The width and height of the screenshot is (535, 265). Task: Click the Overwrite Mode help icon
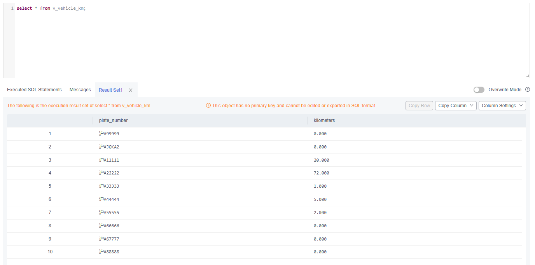[x=528, y=90]
